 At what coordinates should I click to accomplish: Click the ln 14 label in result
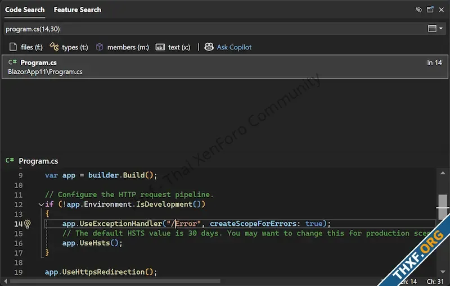click(x=434, y=62)
